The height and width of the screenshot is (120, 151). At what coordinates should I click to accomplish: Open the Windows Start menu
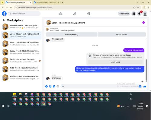(x=3, y=106)
